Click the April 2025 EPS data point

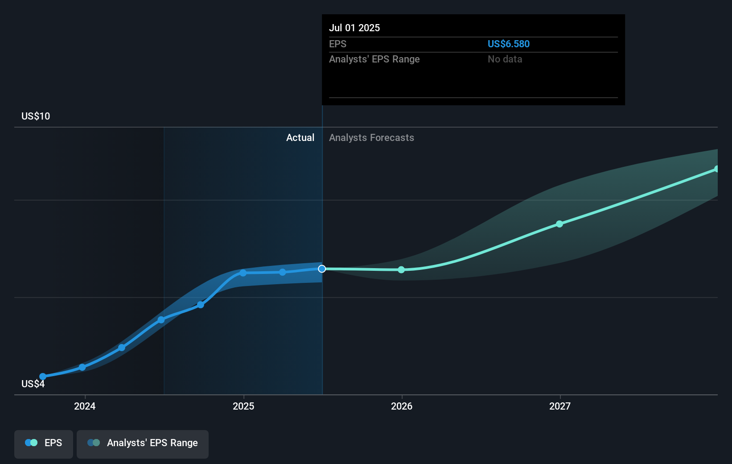pyautogui.click(x=283, y=272)
